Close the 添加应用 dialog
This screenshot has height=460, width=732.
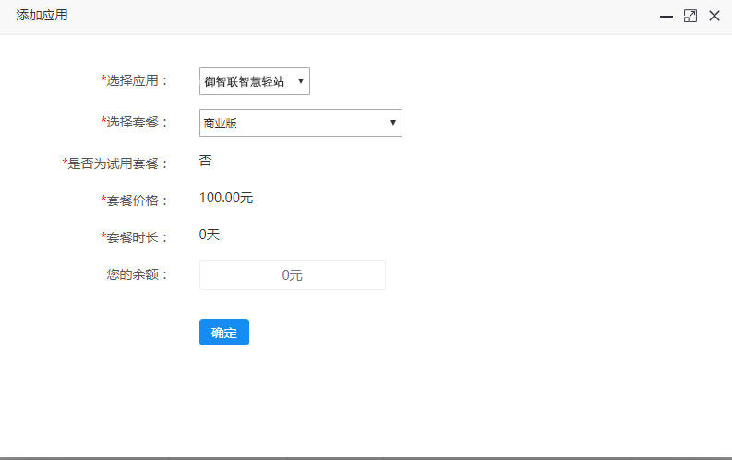pyautogui.click(x=714, y=17)
